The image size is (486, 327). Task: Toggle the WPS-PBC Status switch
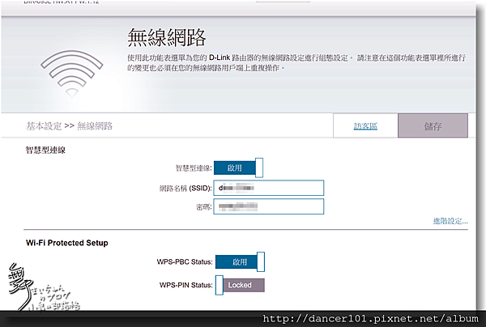pyautogui.click(x=240, y=261)
